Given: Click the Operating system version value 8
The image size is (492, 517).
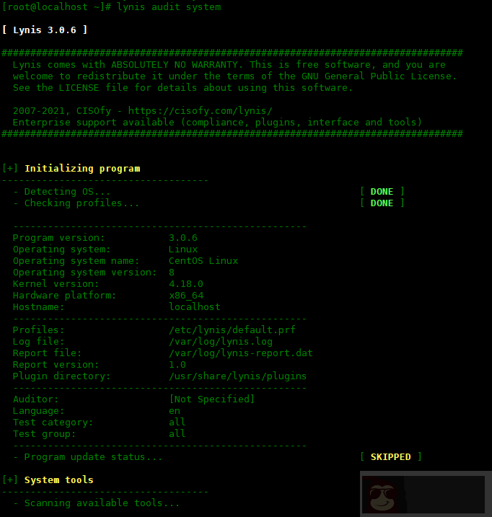Looking at the screenshot, I should coord(172,273).
